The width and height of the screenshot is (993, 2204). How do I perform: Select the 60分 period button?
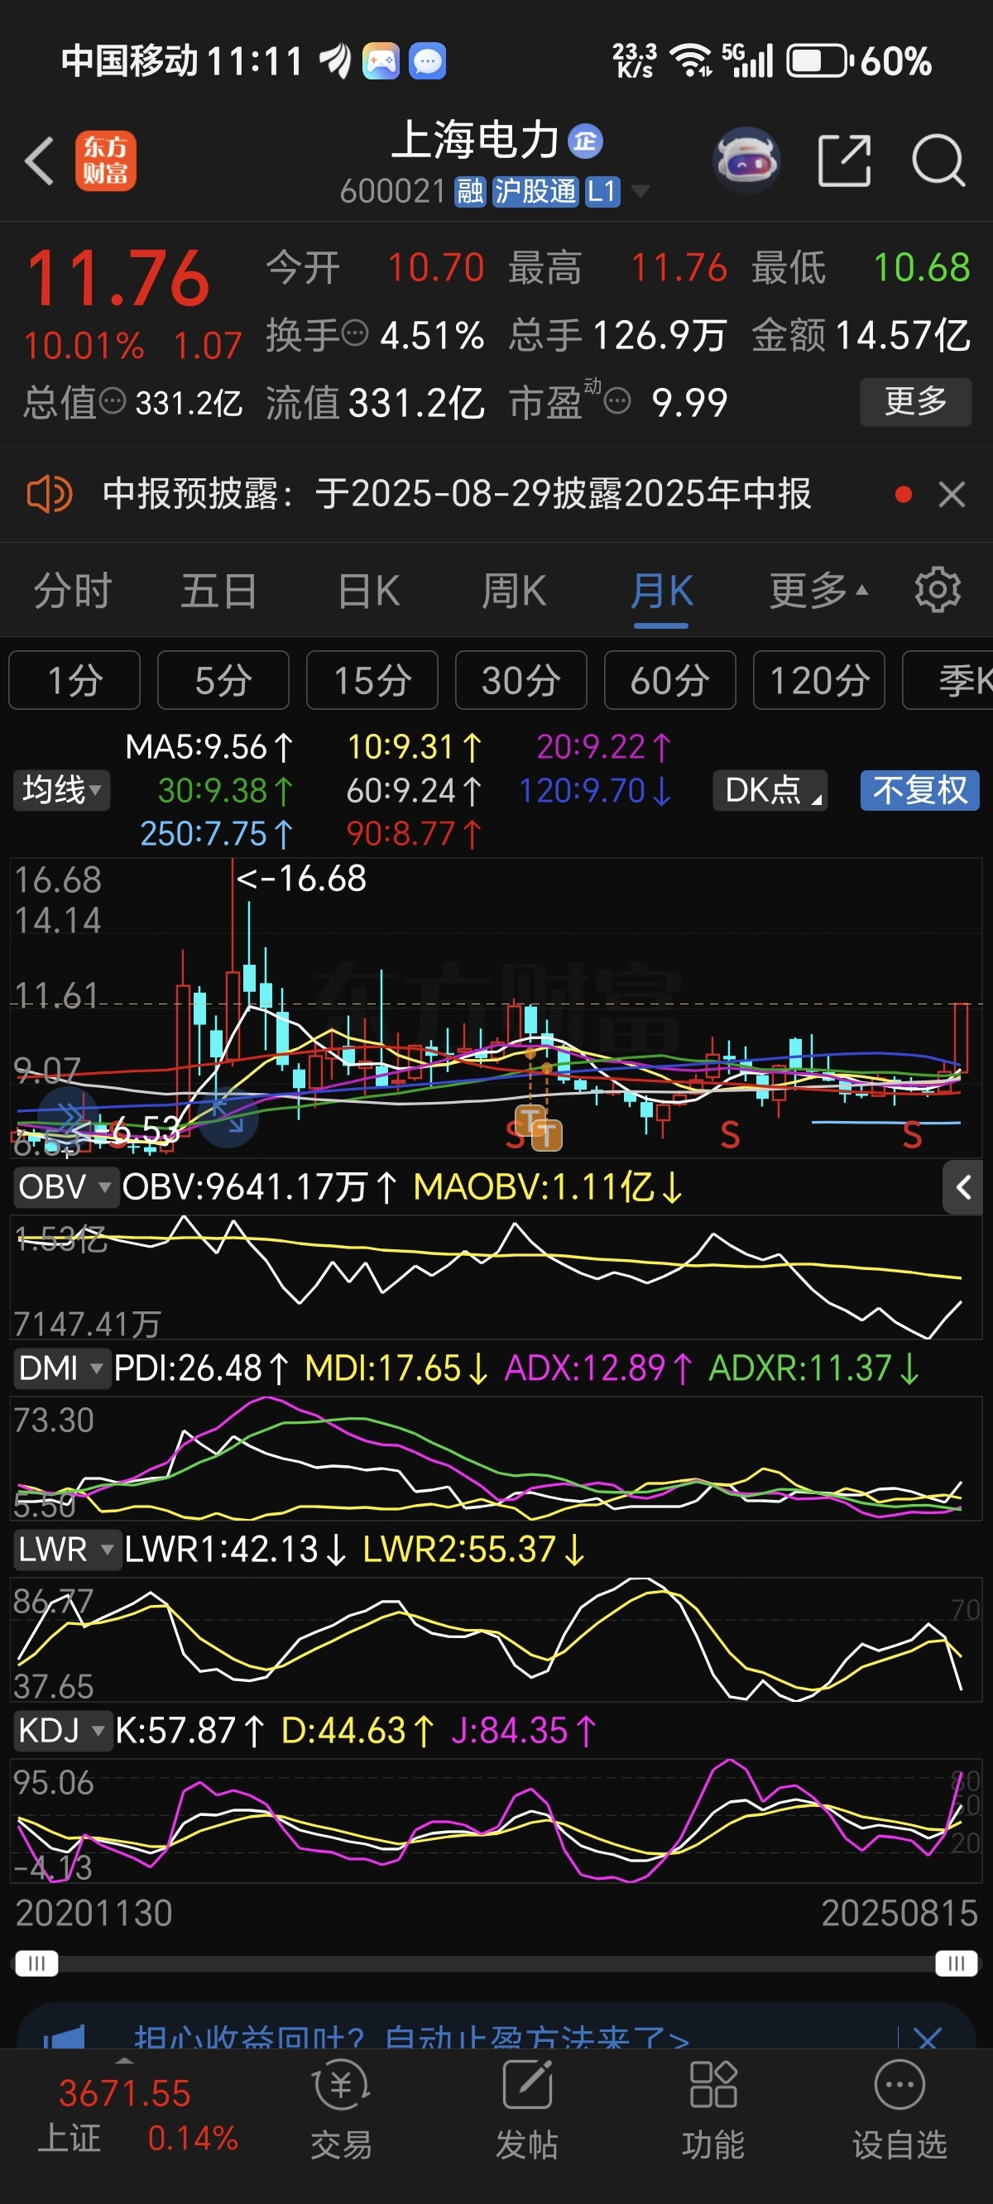(670, 680)
